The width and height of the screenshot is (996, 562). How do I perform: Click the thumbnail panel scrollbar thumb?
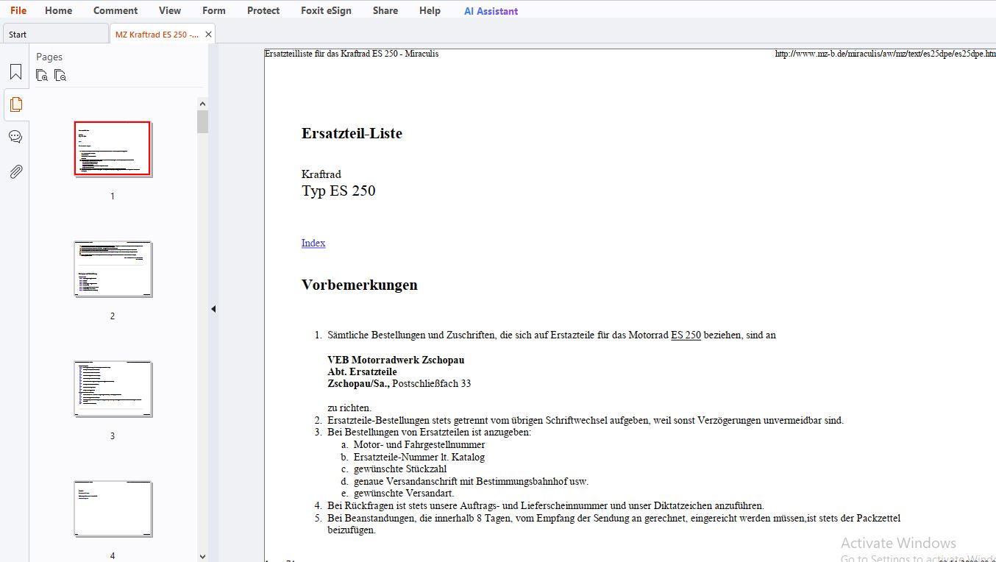[202, 121]
